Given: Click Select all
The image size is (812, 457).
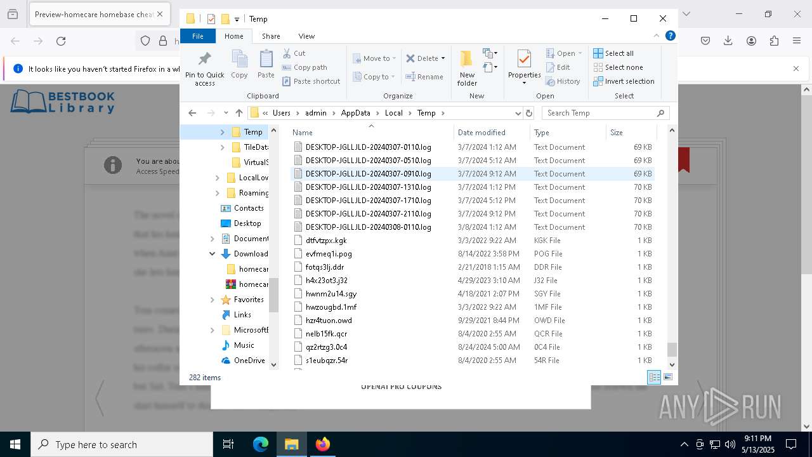Looking at the screenshot, I should (x=613, y=53).
